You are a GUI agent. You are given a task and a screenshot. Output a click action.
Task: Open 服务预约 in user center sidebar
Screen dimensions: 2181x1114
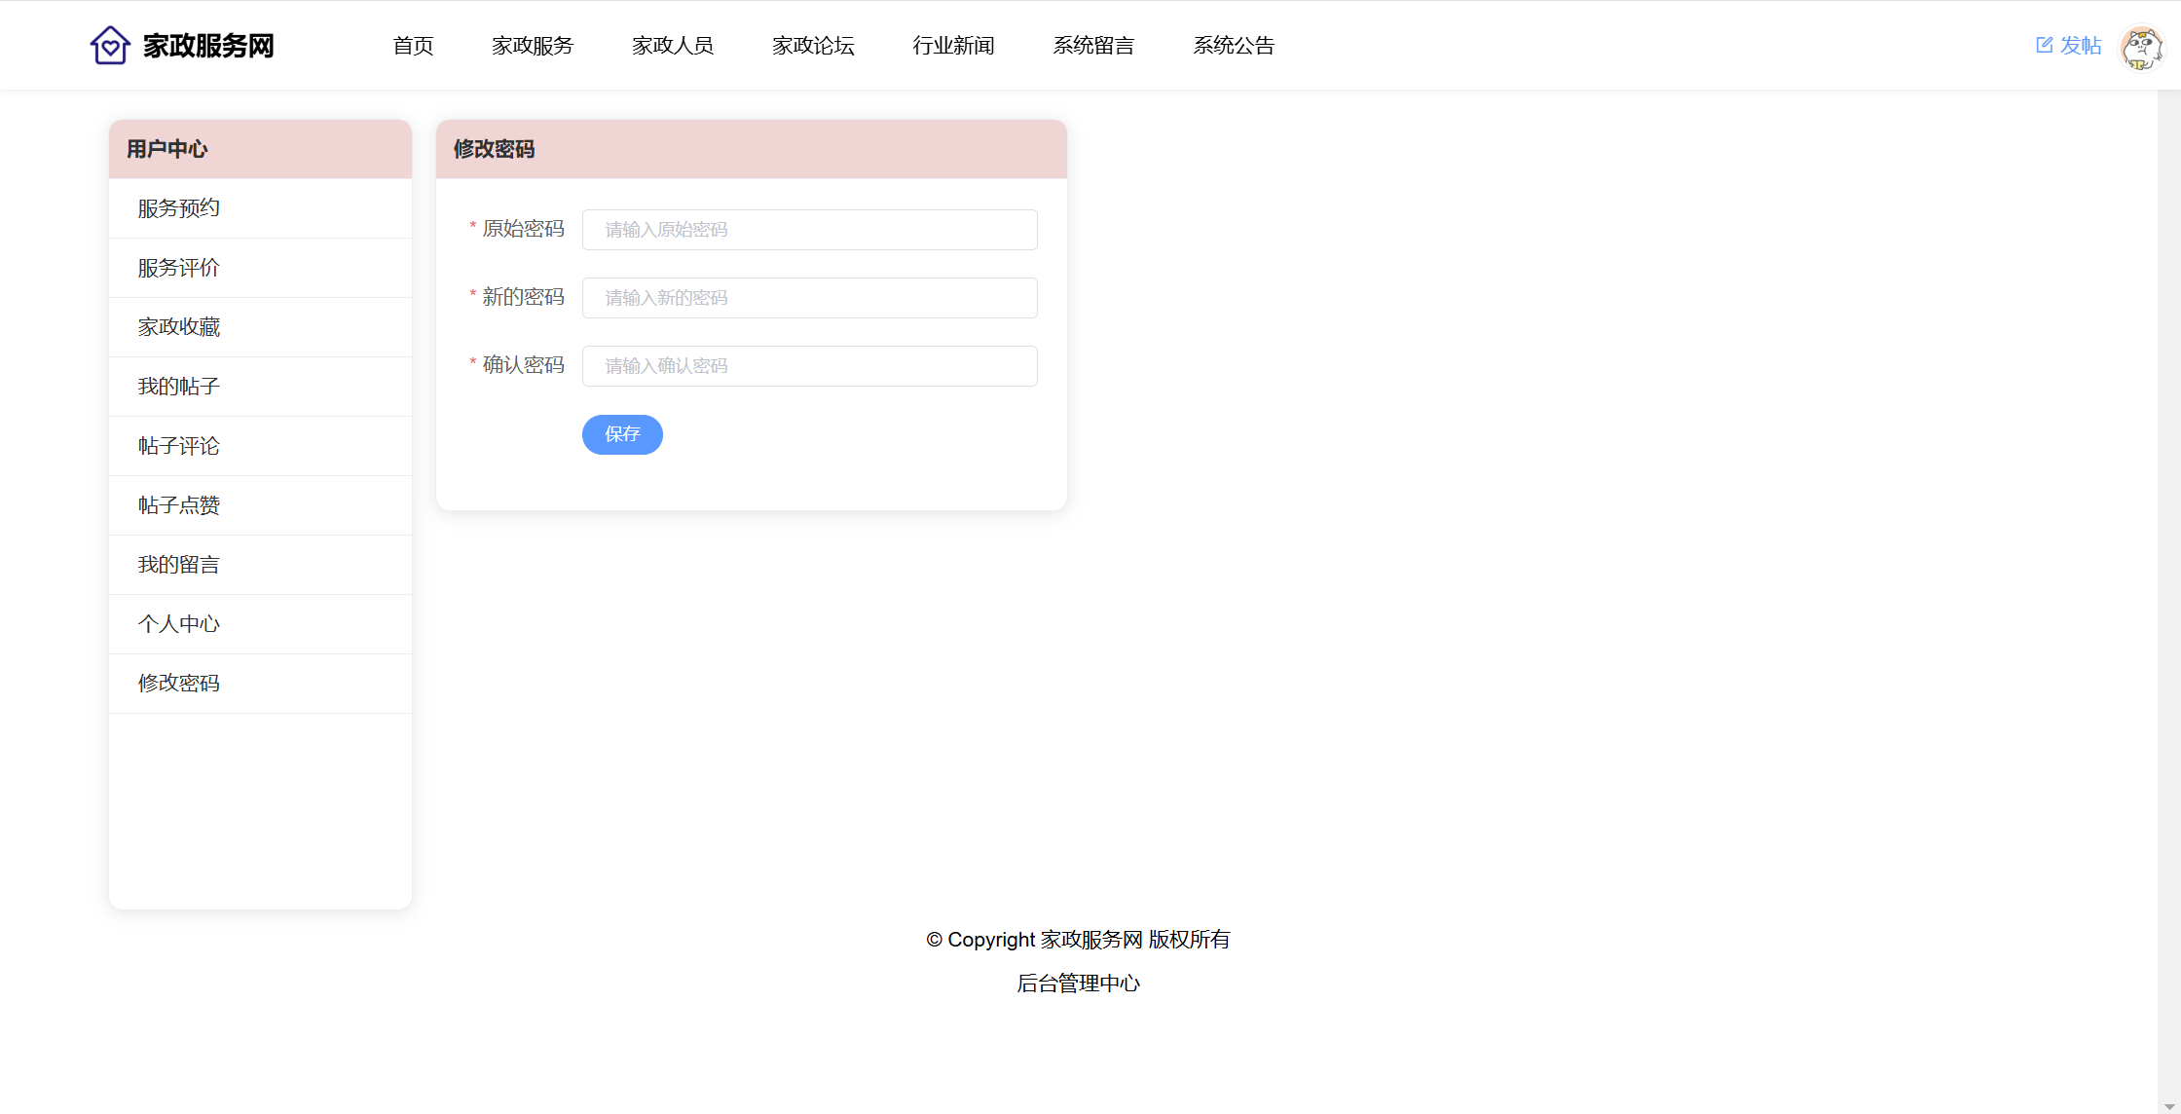tap(179, 208)
